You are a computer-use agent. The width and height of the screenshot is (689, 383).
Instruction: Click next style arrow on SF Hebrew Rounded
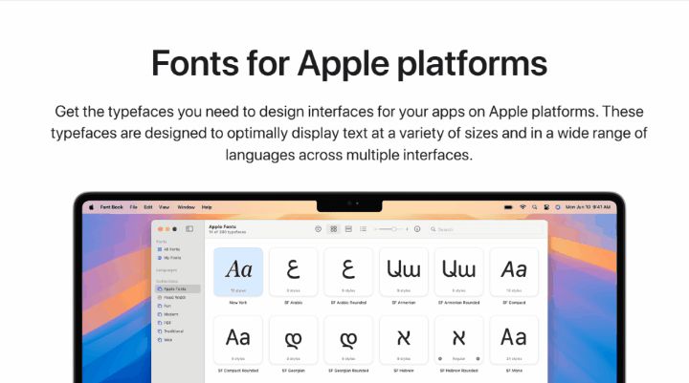[478, 359]
